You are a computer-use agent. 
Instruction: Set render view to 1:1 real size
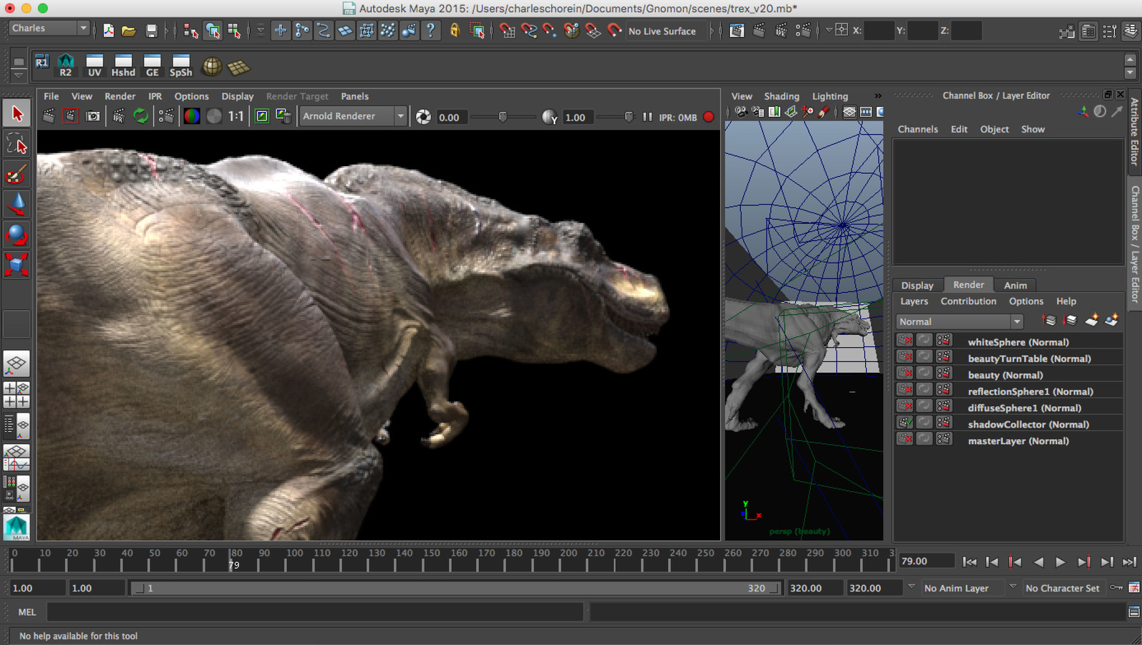click(236, 115)
